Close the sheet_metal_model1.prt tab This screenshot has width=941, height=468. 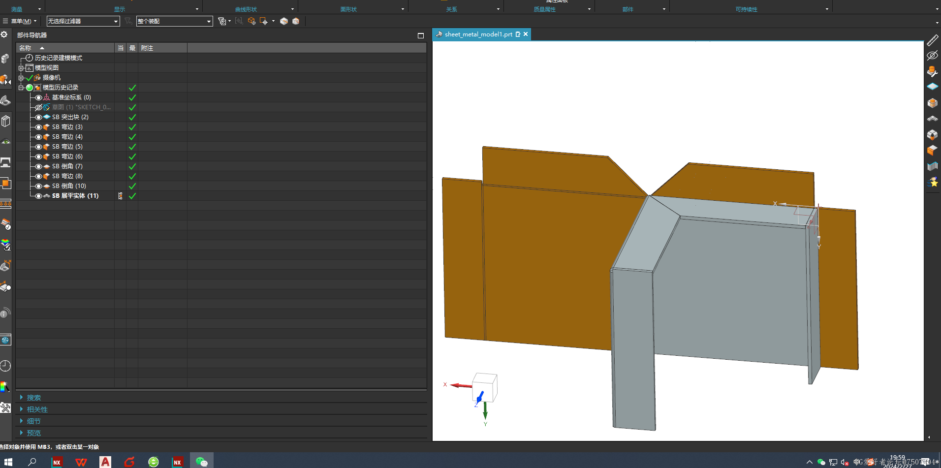click(x=526, y=34)
